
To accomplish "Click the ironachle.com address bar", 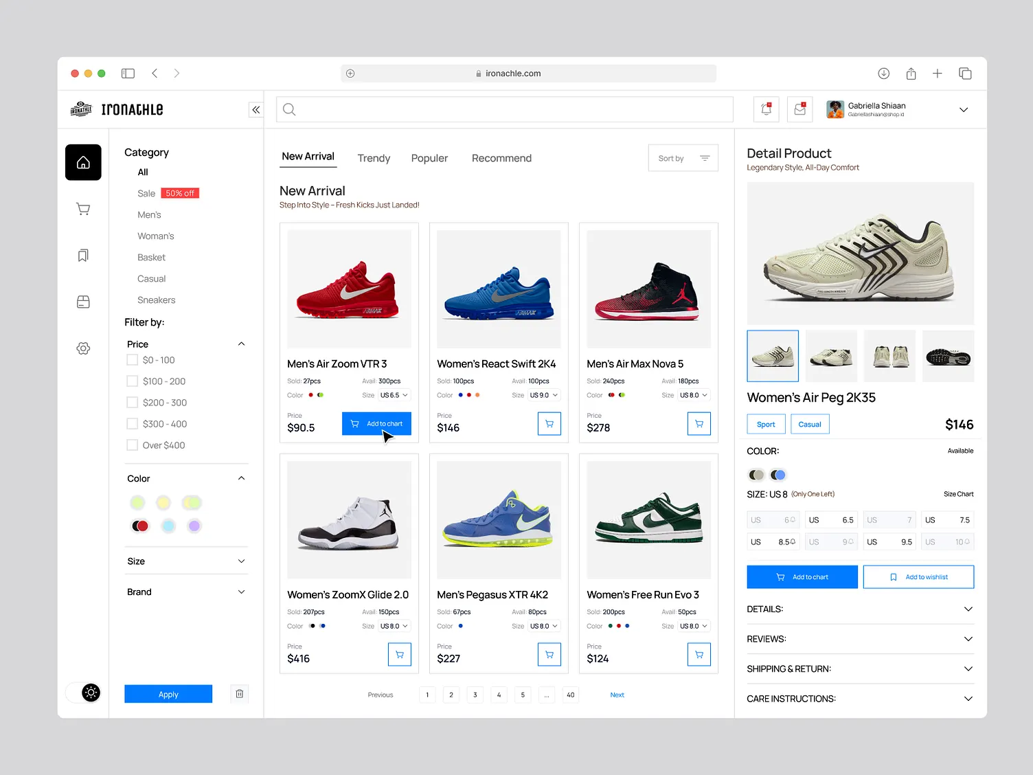I will pos(528,74).
